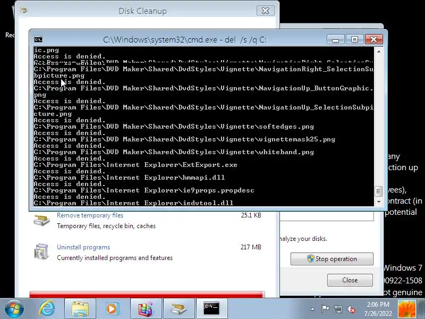Click the Close button in the rear dialog
This screenshot has width=425, height=319.
click(x=350, y=280)
